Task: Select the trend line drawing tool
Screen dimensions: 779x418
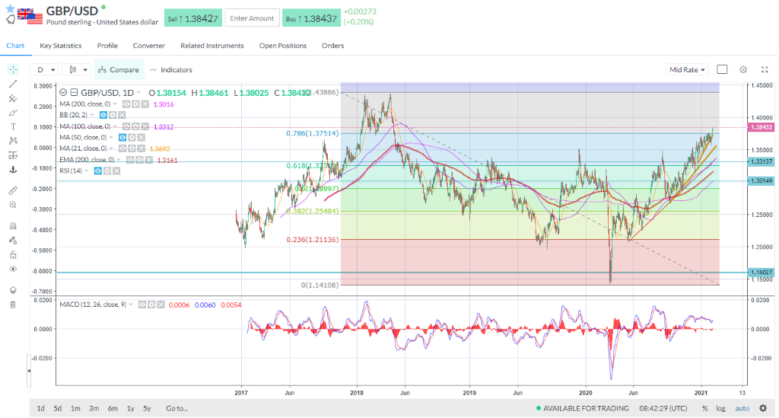Action: coord(13,83)
